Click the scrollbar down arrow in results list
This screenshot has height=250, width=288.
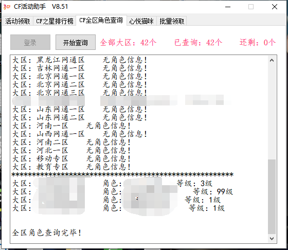(x=272, y=239)
